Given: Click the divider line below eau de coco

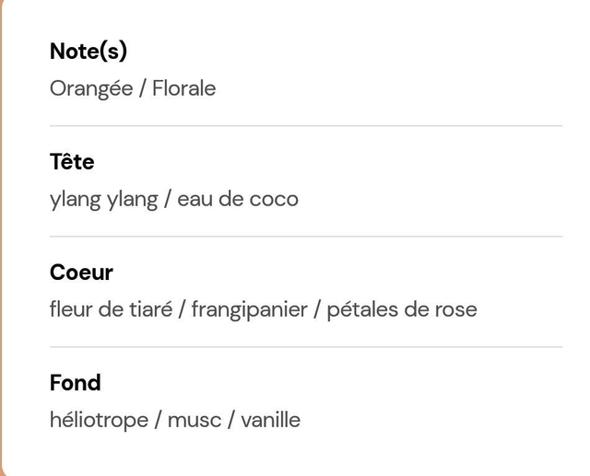Looking at the screenshot, I should point(306,237).
